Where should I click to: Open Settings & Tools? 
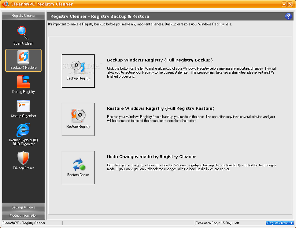23,207
